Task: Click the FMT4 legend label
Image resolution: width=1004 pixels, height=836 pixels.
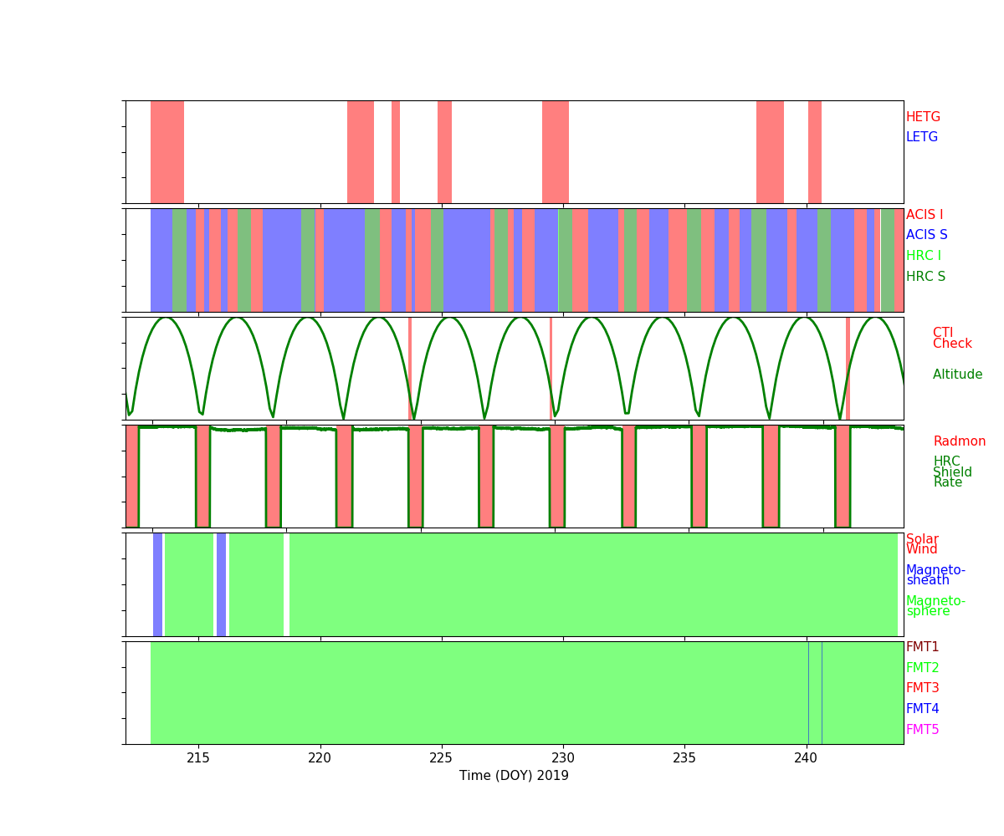Action: click(x=922, y=709)
